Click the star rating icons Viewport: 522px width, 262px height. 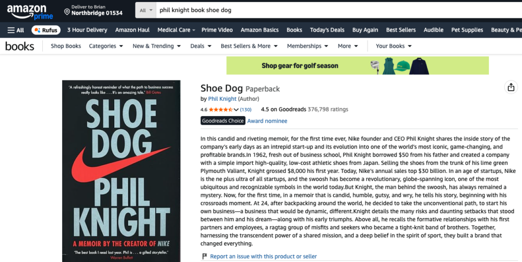pyautogui.click(x=220, y=109)
